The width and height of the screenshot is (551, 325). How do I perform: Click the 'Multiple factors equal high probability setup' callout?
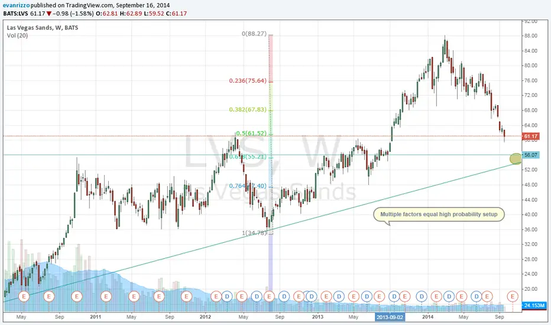439,214
